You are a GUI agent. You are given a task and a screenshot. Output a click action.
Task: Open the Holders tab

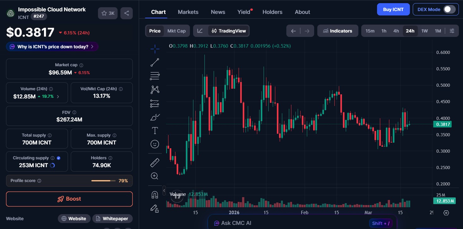tap(272, 12)
